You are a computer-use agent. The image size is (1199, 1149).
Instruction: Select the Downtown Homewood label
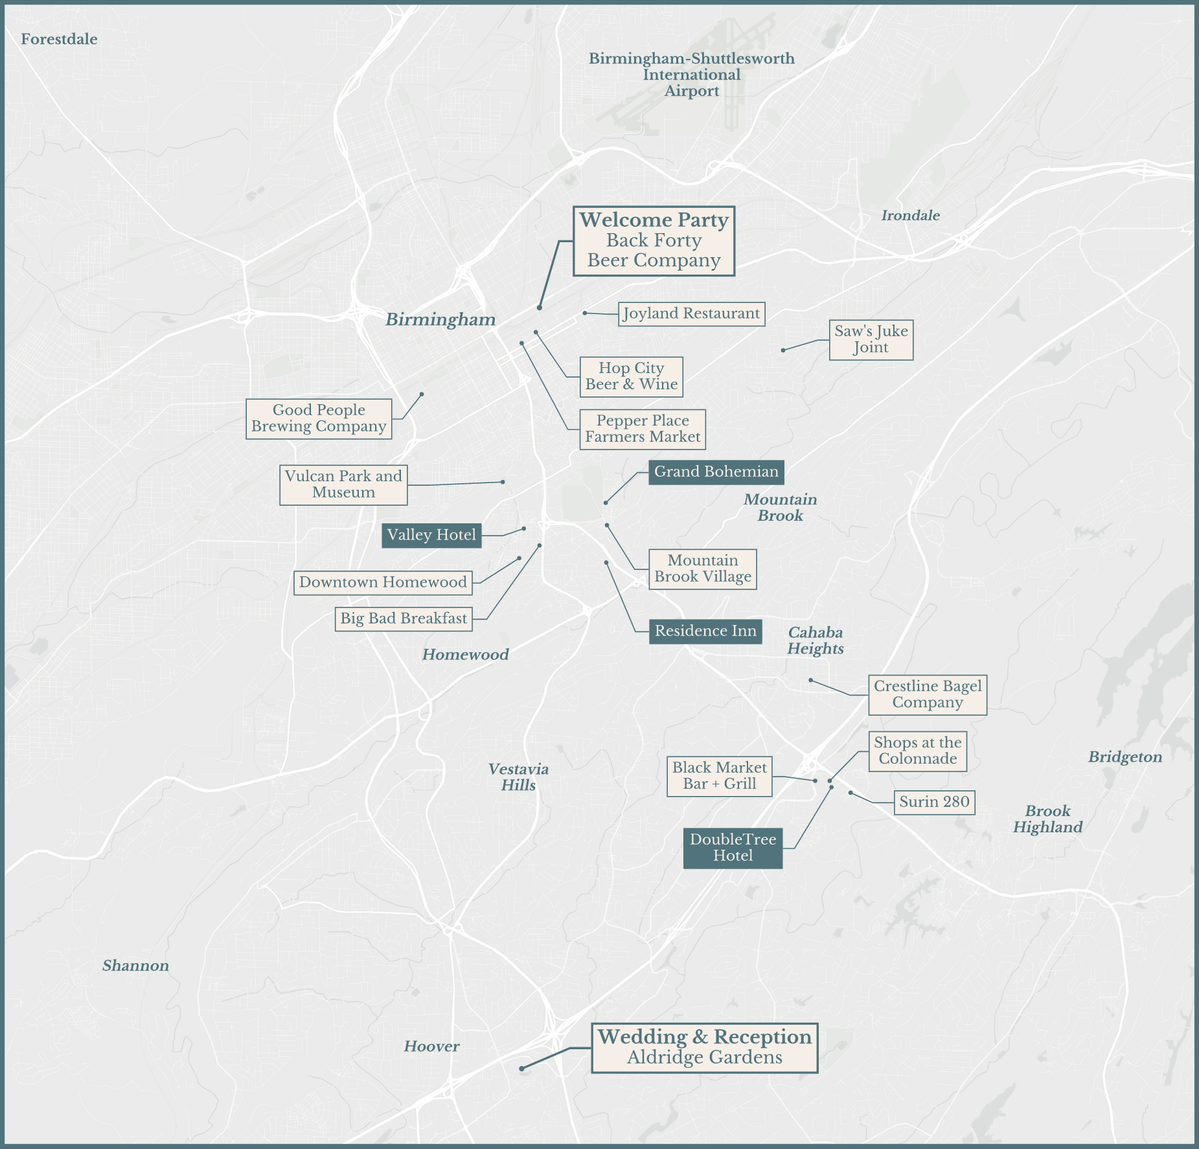coord(383,582)
